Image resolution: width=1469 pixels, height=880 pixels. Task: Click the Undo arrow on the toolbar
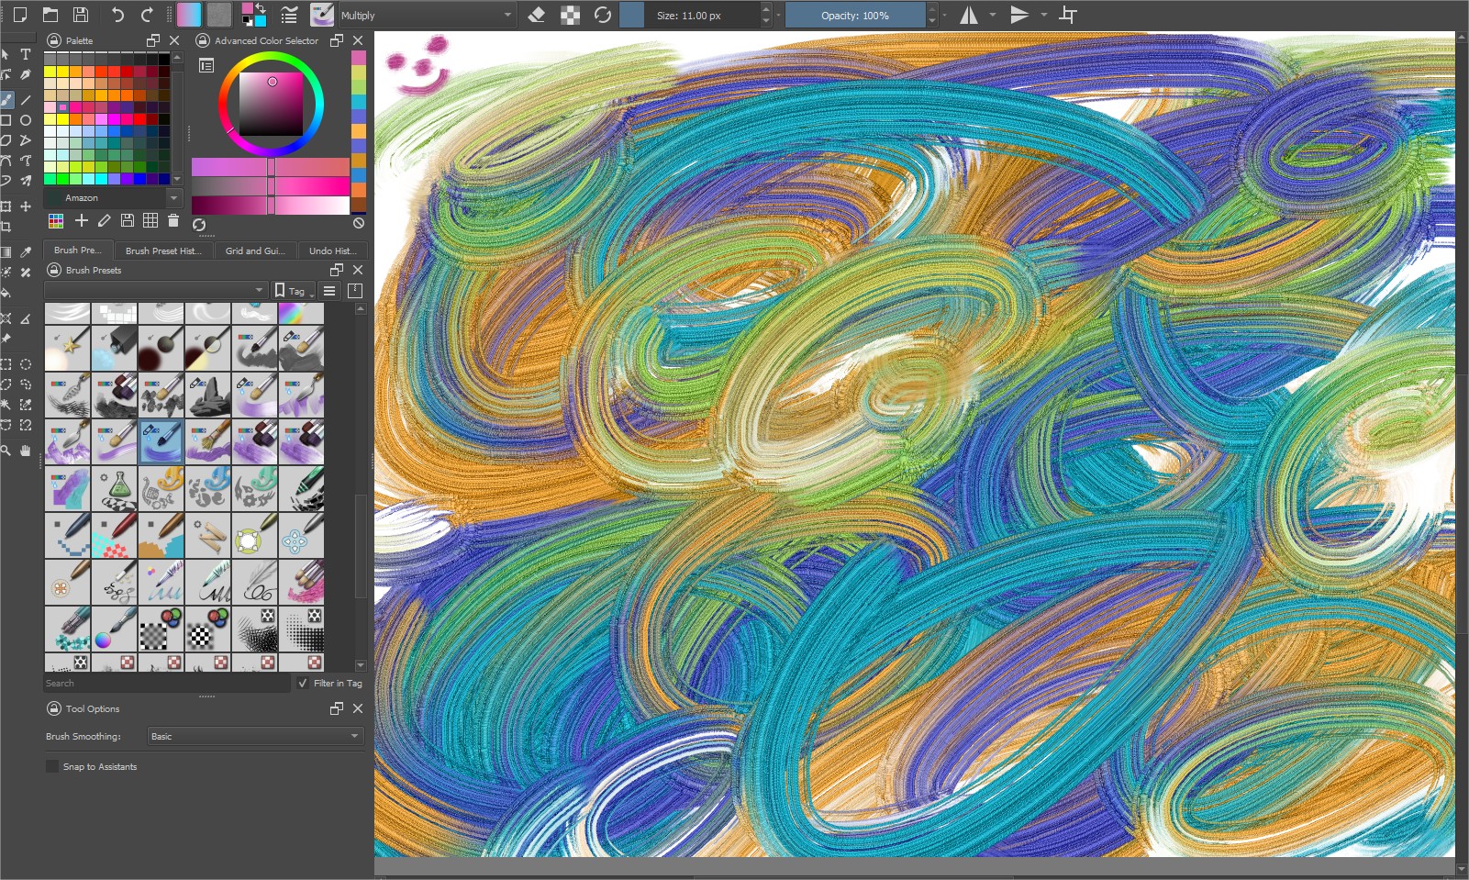pyautogui.click(x=117, y=14)
